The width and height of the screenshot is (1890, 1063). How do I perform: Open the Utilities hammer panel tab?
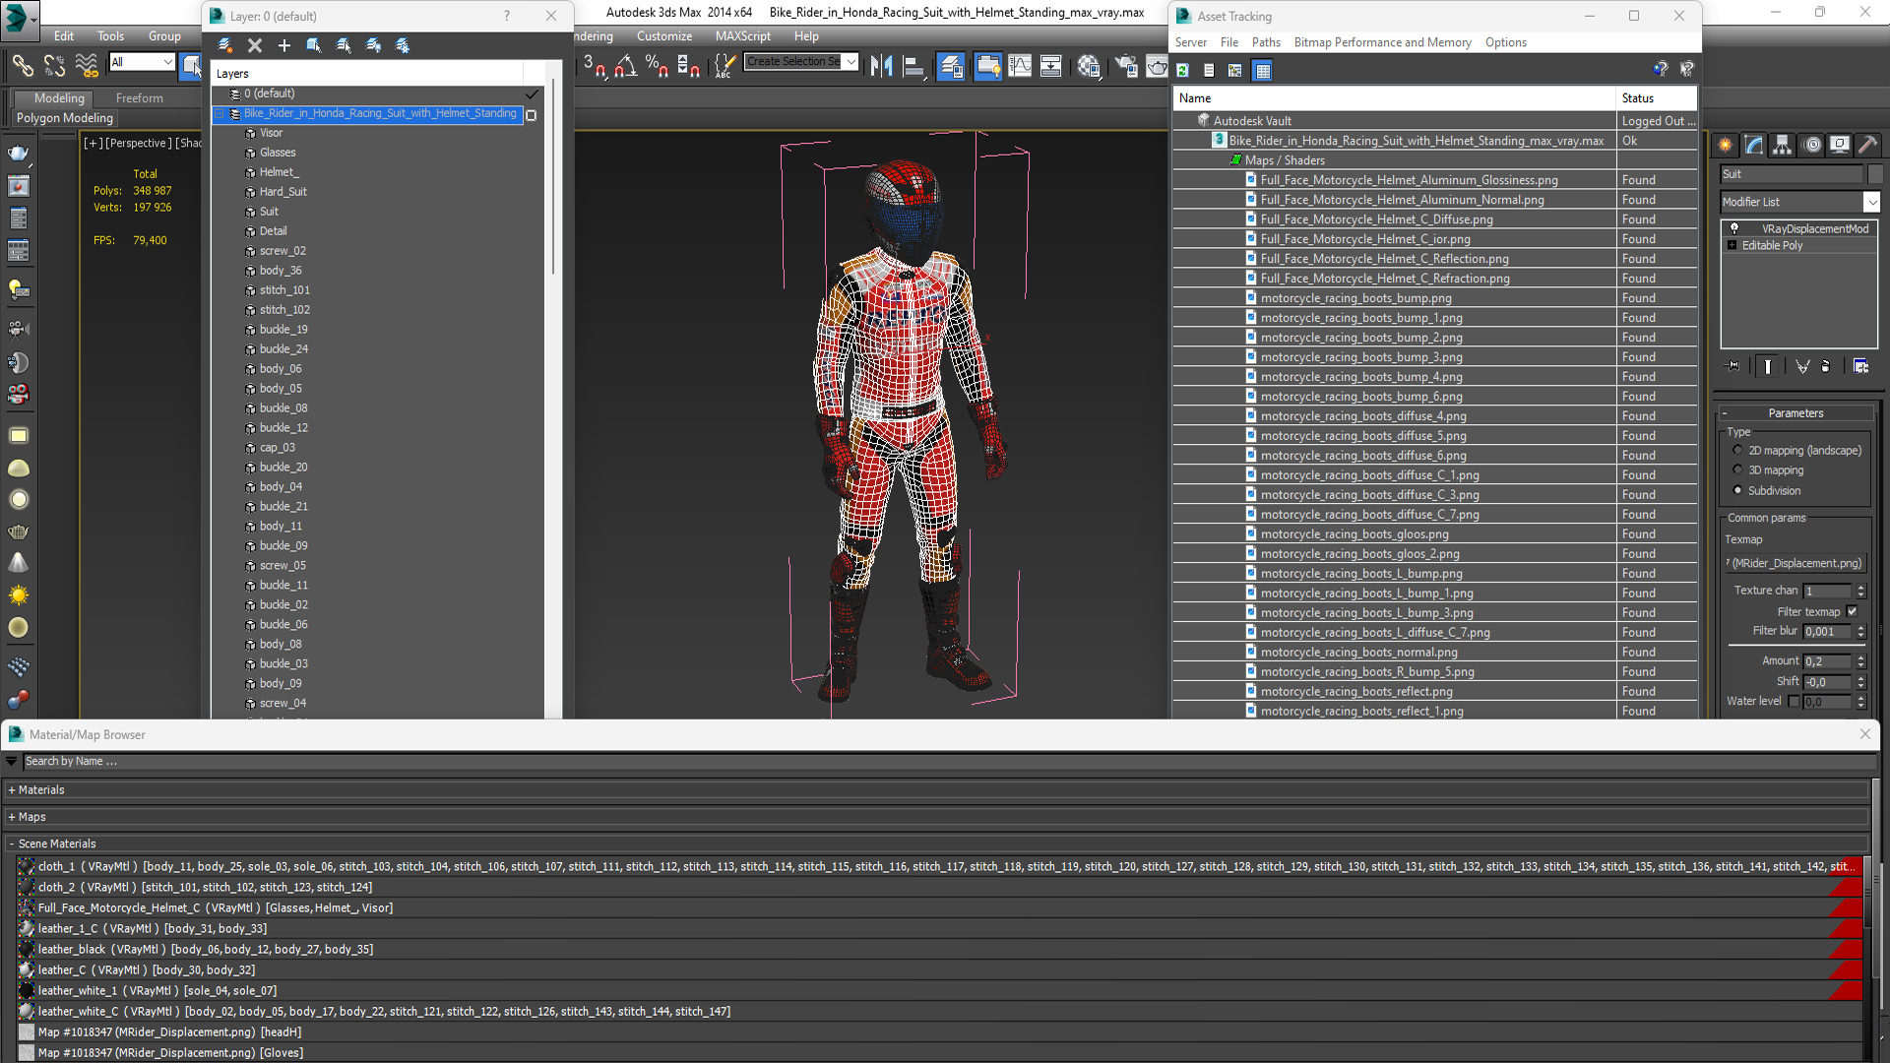[x=1867, y=145]
